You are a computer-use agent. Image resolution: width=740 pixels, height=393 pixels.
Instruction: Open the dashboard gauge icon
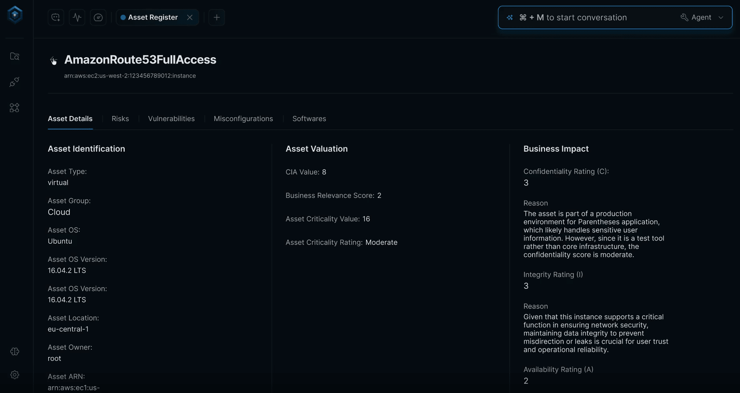pos(98,18)
